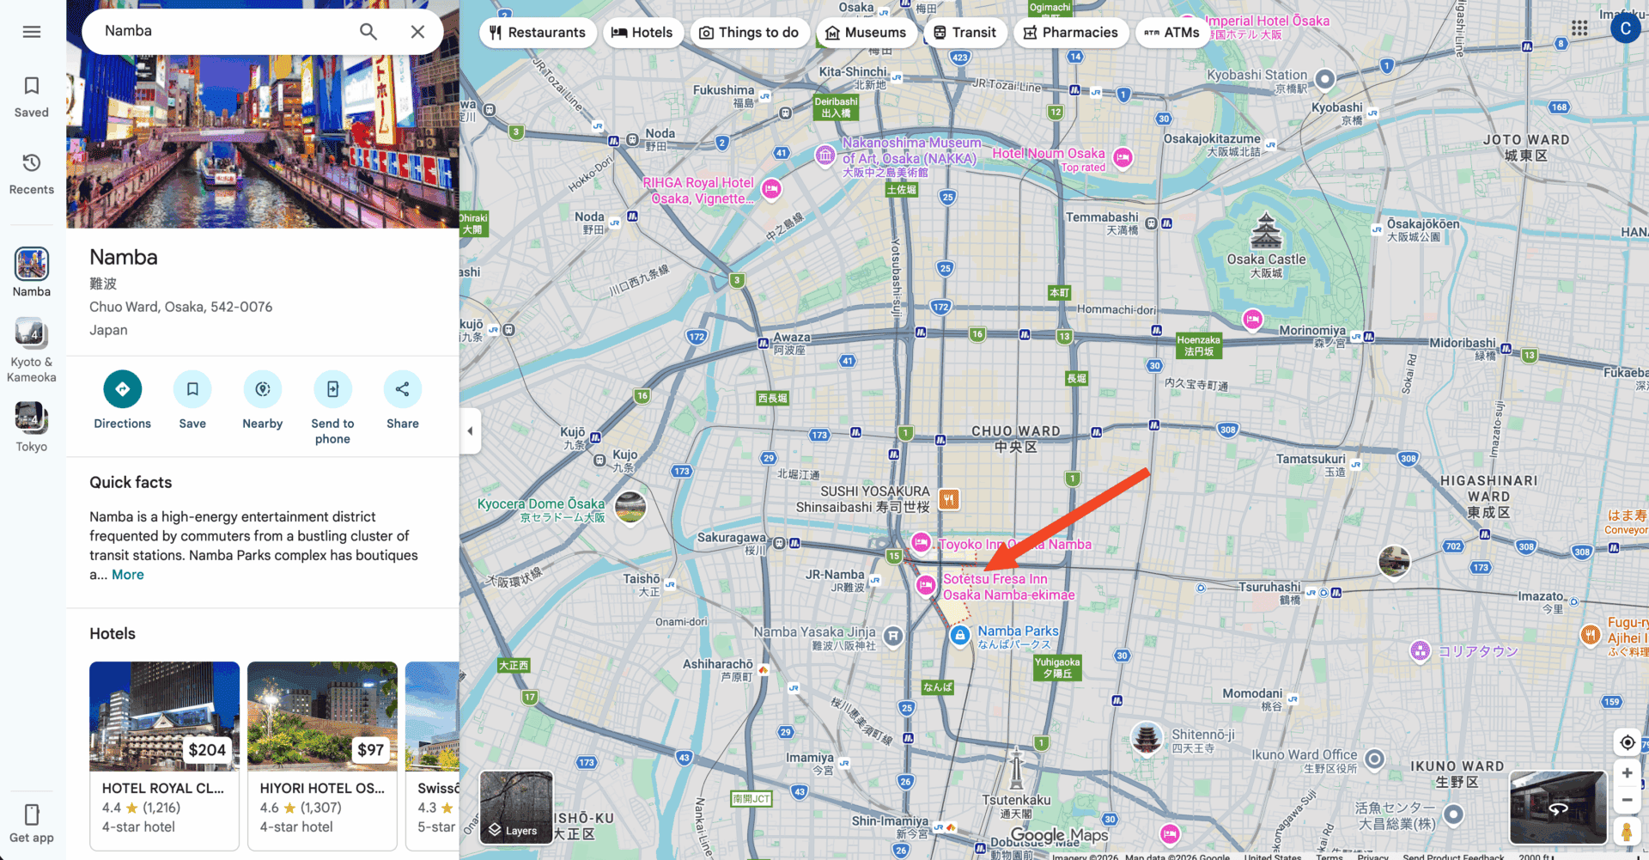
Task: Send Namba to phone
Action: point(332,389)
